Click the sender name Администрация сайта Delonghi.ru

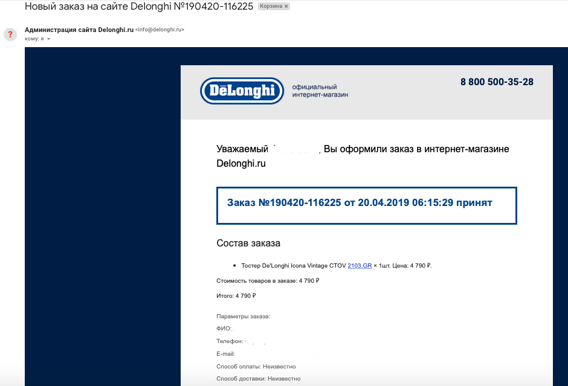(x=79, y=30)
